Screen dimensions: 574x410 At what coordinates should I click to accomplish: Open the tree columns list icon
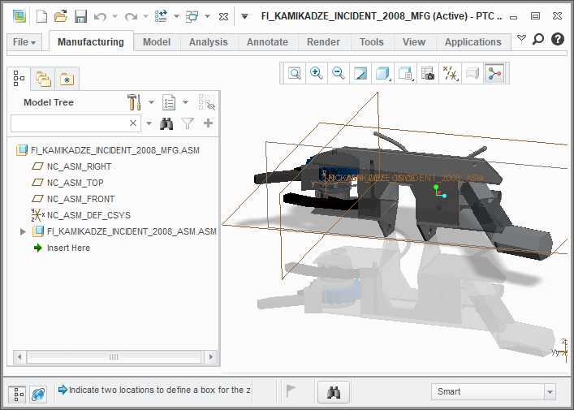tap(169, 102)
